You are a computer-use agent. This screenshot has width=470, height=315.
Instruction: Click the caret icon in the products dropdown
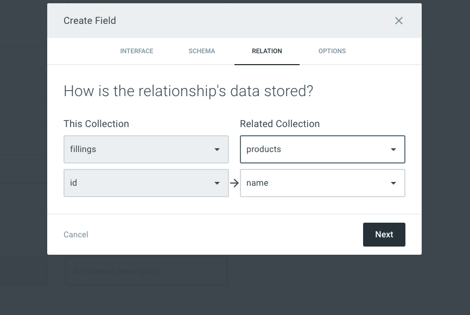point(393,149)
